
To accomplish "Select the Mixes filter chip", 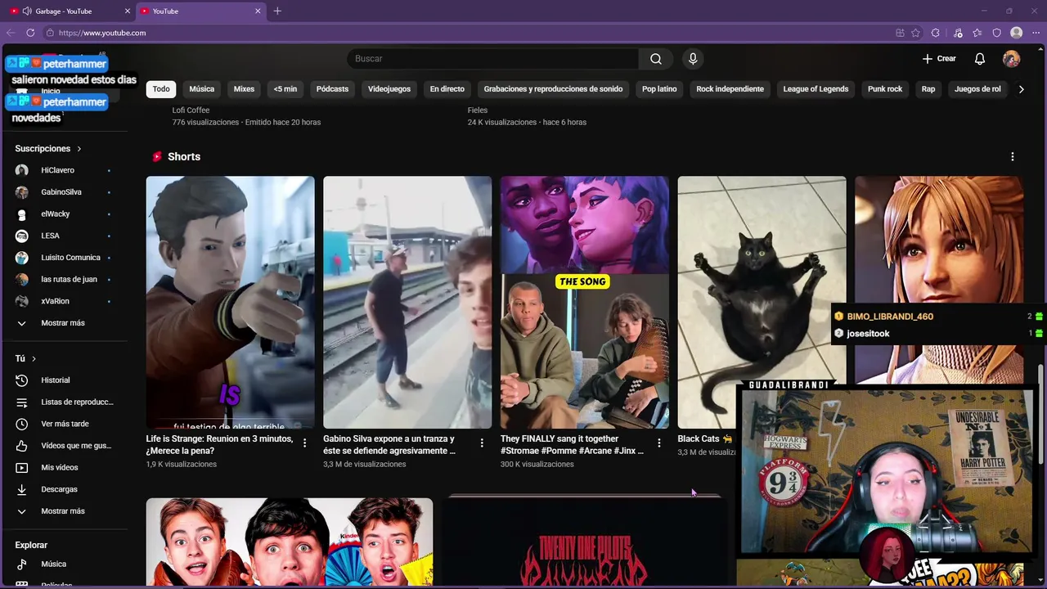I will pyautogui.click(x=244, y=89).
